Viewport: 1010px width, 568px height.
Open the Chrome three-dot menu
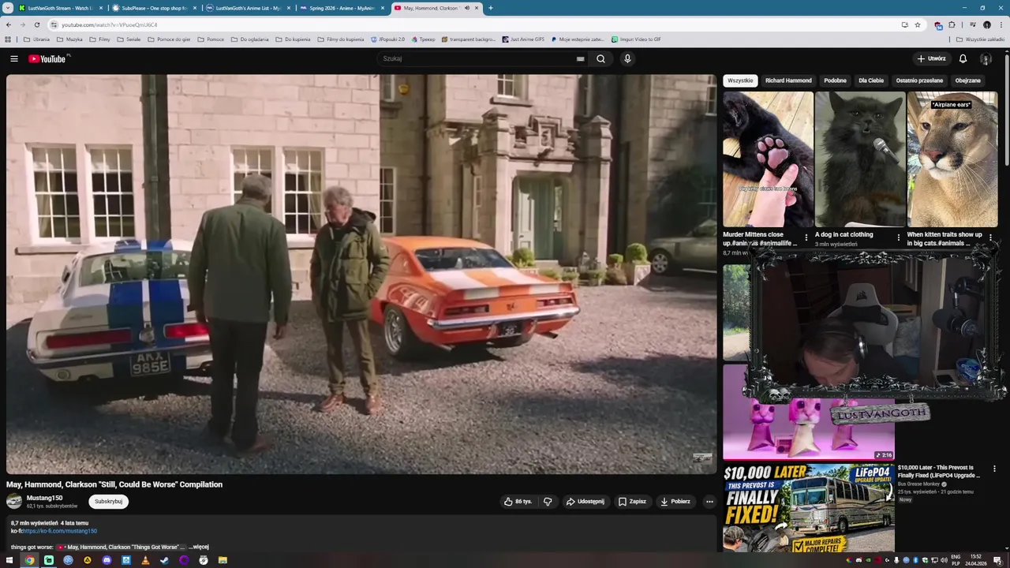pos(1001,24)
